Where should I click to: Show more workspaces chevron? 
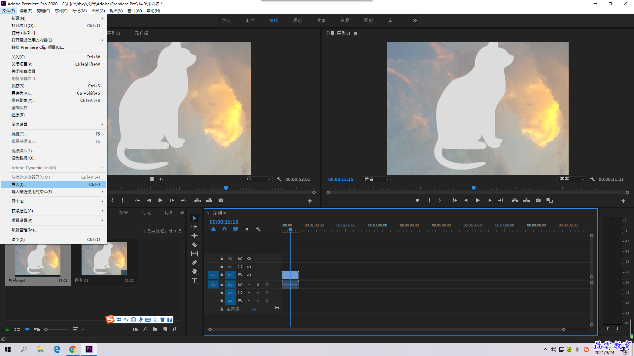[415, 20]
